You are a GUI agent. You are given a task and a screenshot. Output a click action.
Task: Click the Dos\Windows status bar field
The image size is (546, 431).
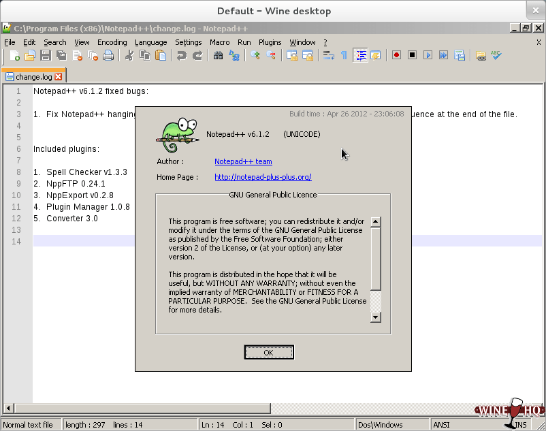(x=391, y=425)
